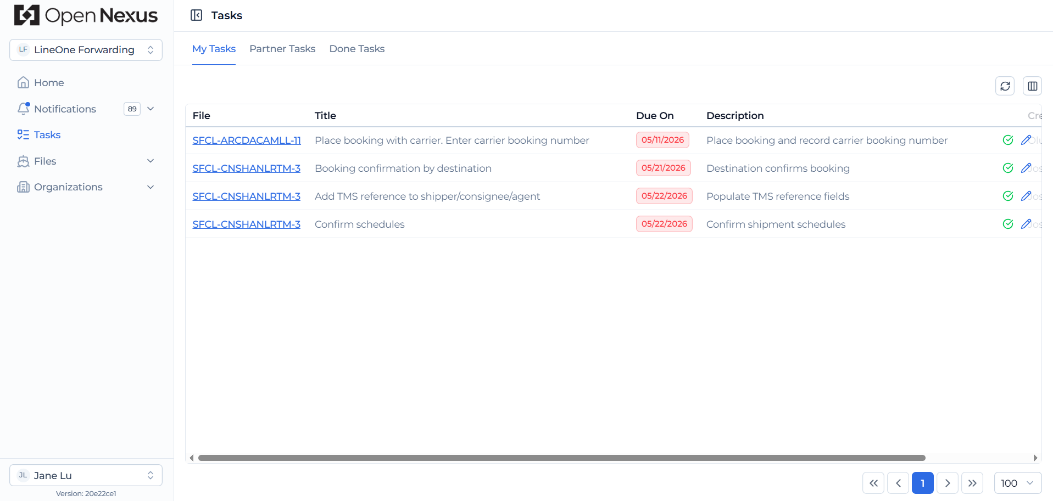Screen dimensions: 1053x501
Task: Open the column visibility settings icon
Action: (x=1032, y=86)
